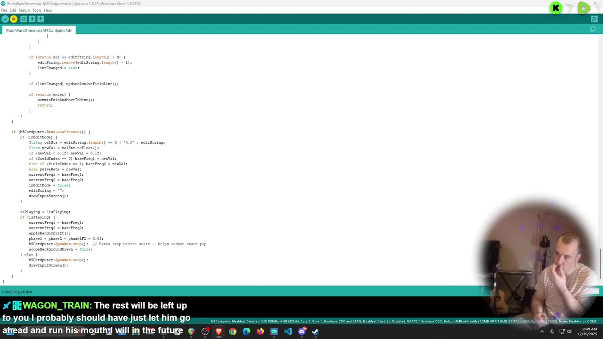603x339 pixels.
Task: Open Google Chrome from the taskbar
Action: [x=233, y=331]
